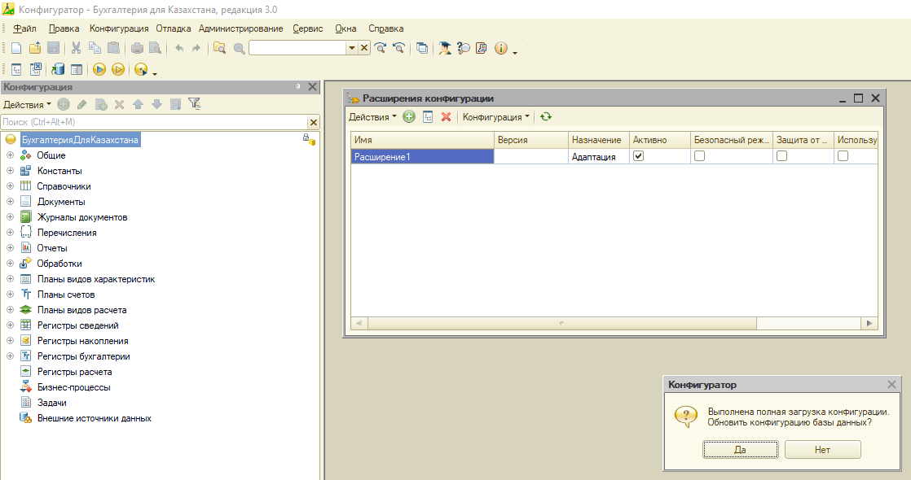
Task: Refresh the extensions list with the green arrows
Action: click(546, 116)
